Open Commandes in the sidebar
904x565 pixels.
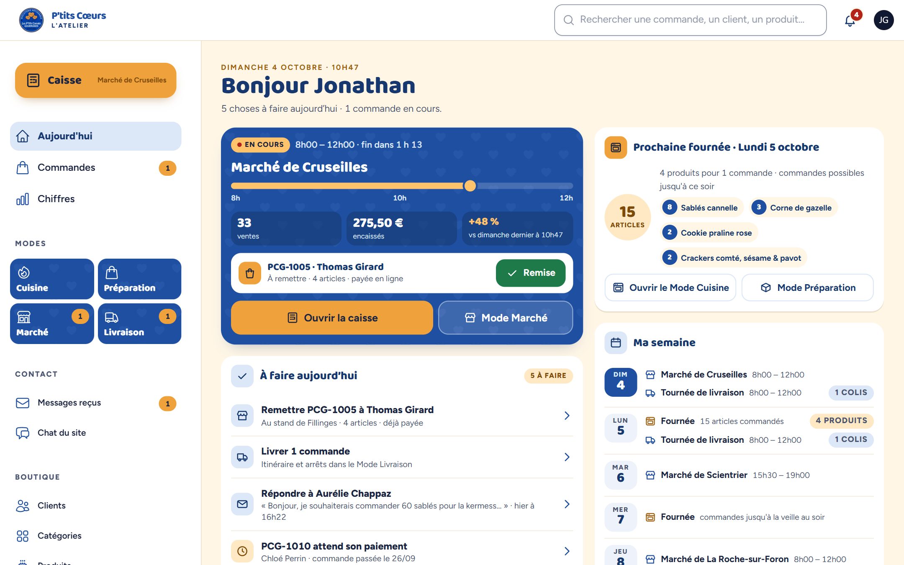[95, 168]
